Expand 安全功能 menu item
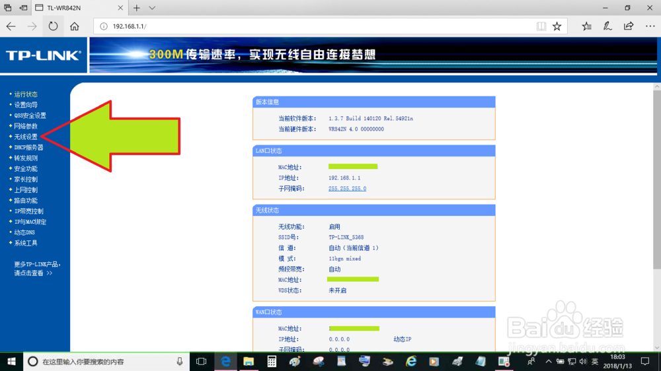This screenshot has height=371, width=661. [x=26, y=168]
